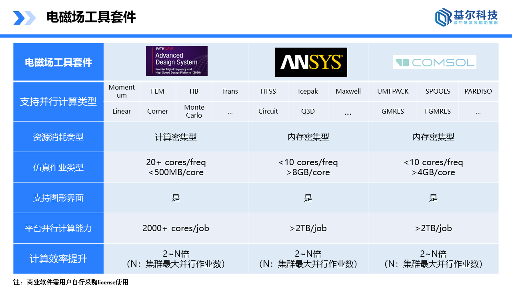This screenshot has height=288, width=512.
Task: Click the 支持并行计算类型 row header
Action: [x=58, y=102]
